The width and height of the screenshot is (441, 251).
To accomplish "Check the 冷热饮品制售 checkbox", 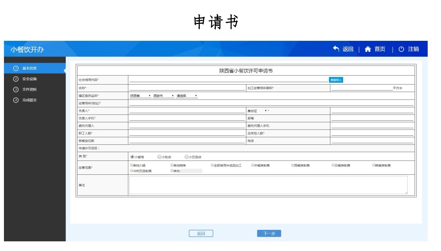I will (132, 170).
